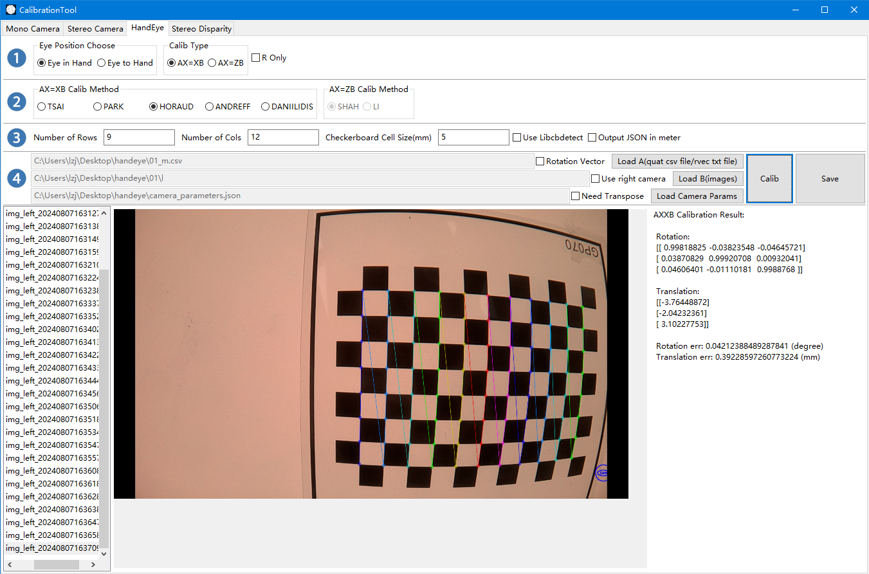The image size is (869, 574).
Task: Focus the Number of Rows field
Action: pyautogui.click(x=139, y=138)
